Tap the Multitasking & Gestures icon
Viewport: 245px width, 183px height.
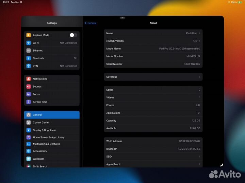[29, 144]
